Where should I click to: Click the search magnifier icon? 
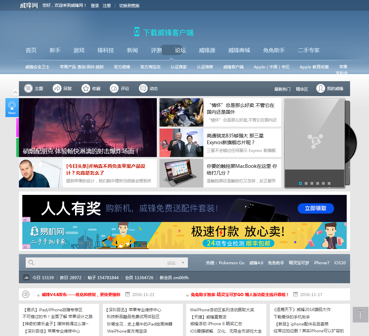click(x=31, y=263)
